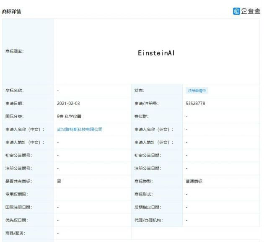
Task: Click the 初审公告期号 label
Action: pos(18,155)
